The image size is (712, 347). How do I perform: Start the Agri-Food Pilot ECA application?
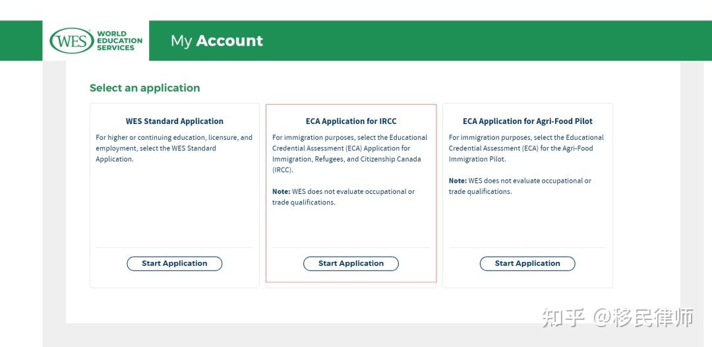[x=527, y=263]
